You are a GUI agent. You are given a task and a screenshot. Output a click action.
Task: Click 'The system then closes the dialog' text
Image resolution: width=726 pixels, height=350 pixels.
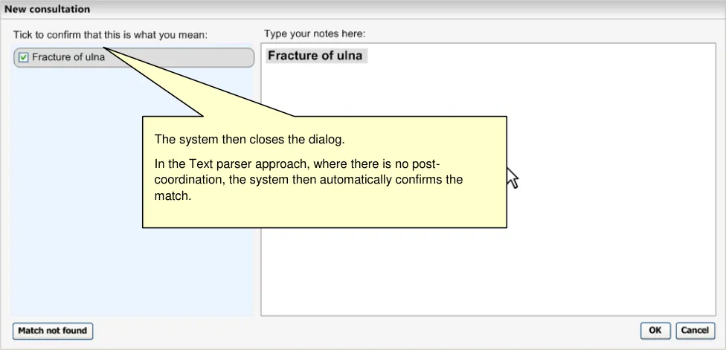249,140
